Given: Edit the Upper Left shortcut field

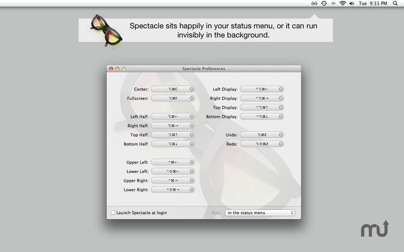Looking at the screenshot, I should click(173, 162).
